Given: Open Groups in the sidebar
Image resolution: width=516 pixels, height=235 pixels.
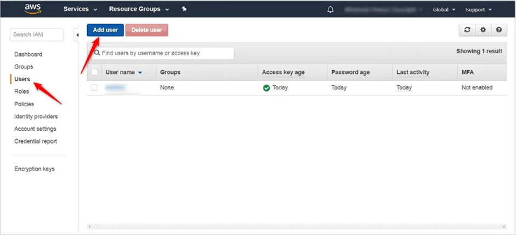Looking at the screenshot, I should tap(24, 67).
